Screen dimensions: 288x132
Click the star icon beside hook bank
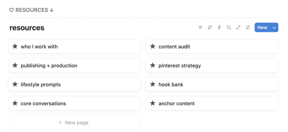pyautogui.click(x=153, y=84)
